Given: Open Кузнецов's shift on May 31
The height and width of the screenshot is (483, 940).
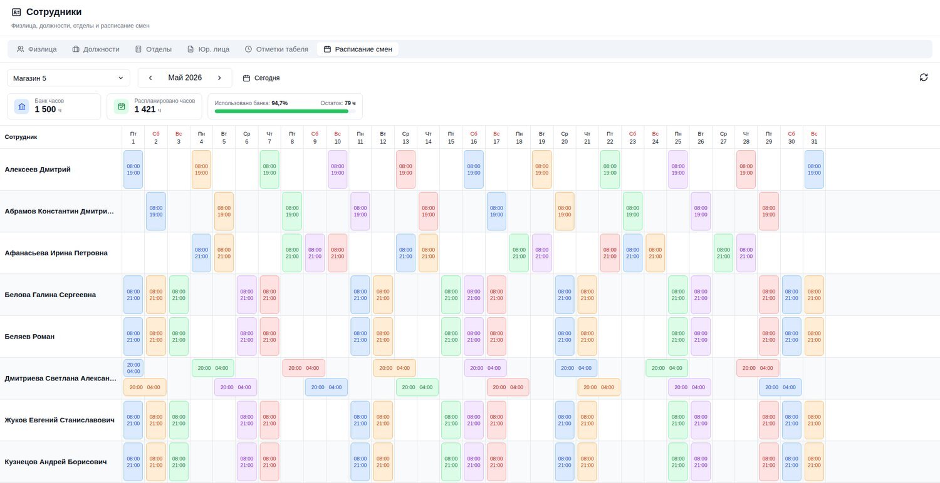Looking at the screenshot, I should (x=814, y=462).
